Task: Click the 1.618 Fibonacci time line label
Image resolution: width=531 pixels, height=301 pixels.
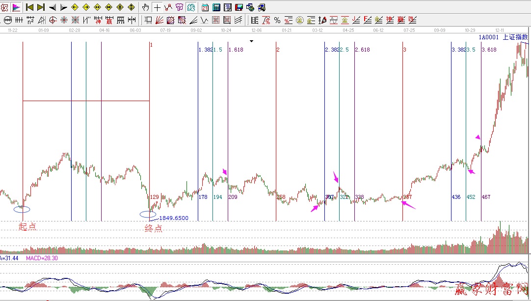Action: [x=236, y=50]
